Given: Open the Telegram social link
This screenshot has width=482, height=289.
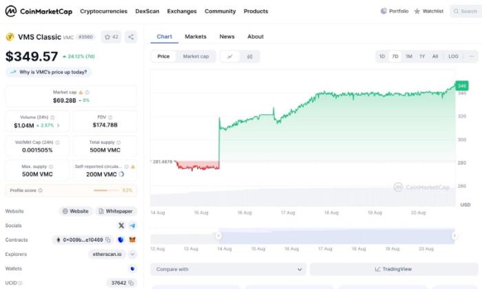Looking at the screenshot, I should (x=132, y=226).
